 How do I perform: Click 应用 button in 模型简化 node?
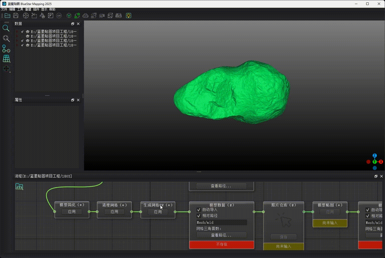[x=72, y=212]
